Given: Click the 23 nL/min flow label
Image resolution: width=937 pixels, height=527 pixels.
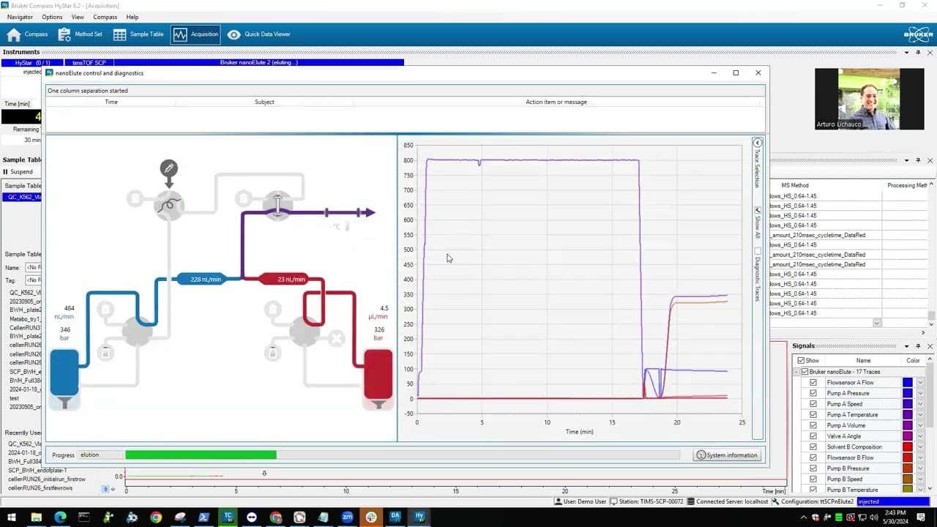Looking at the screenshot, I should [x=285, y=279].
